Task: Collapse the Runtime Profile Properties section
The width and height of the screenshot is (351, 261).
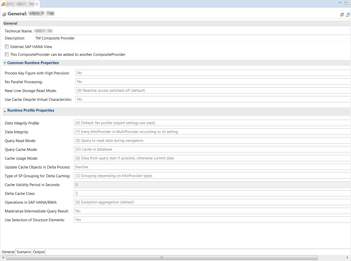Action: (x=4, y=111)
